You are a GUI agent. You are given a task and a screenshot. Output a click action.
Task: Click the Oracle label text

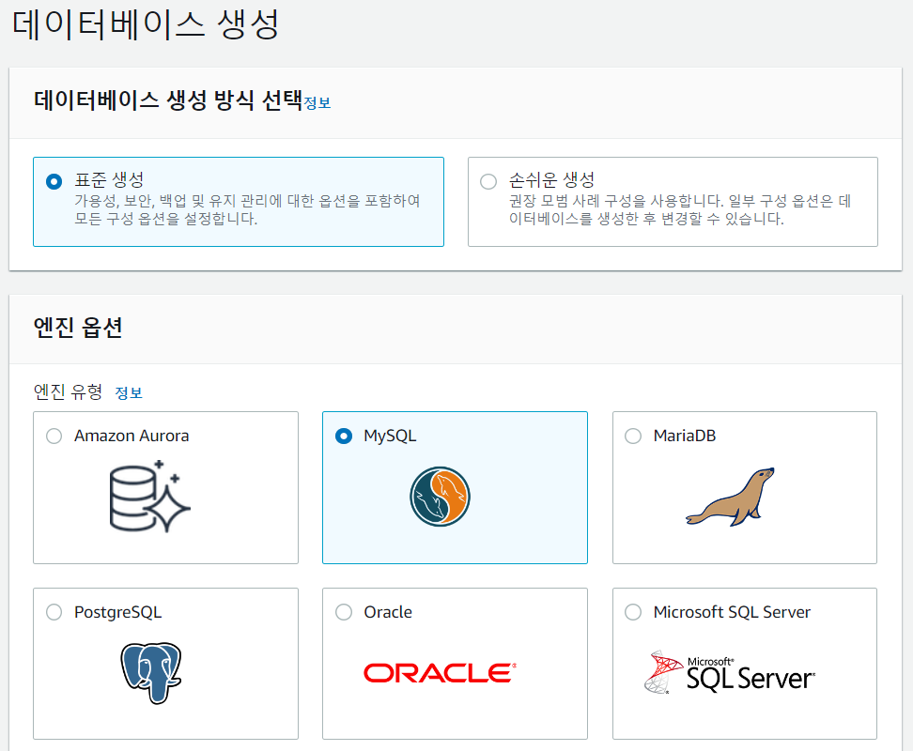(388, 612)
